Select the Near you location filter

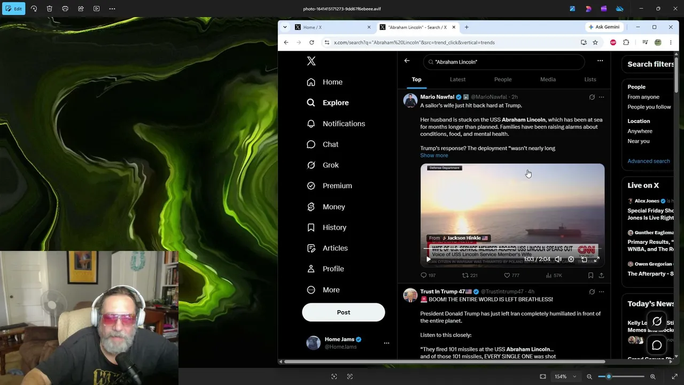[x=639, y=141]
